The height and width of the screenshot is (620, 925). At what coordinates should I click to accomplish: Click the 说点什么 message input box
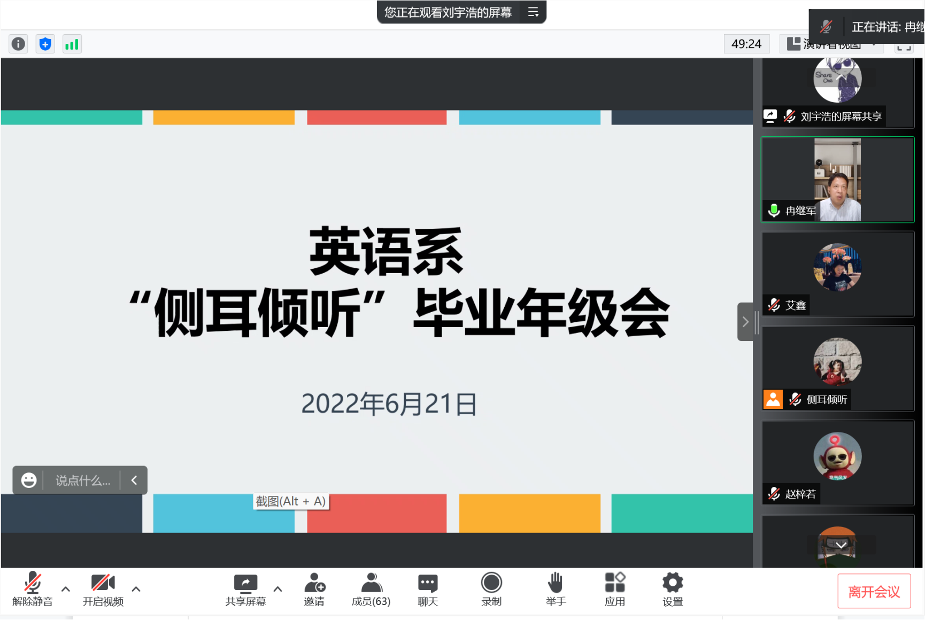pos(83,480)
